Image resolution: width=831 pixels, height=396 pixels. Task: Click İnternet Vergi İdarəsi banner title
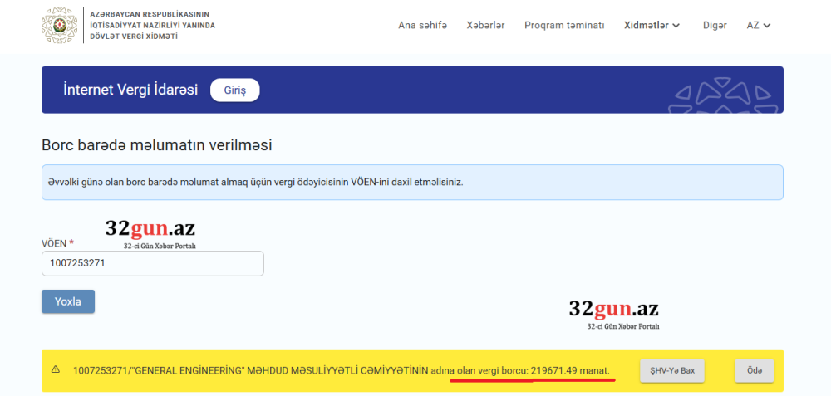[130, 90]
